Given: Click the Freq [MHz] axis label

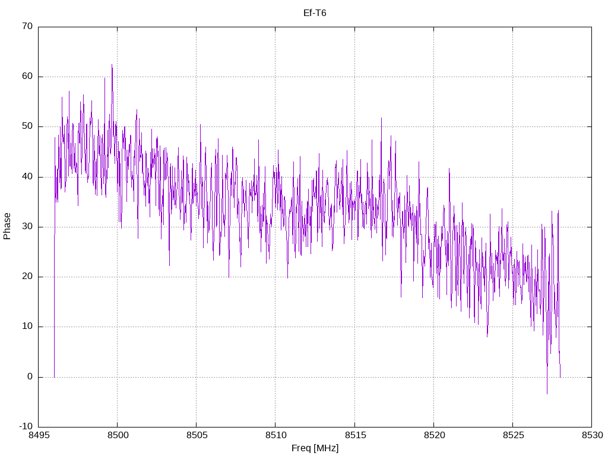Looking at the screenshot, I should (315, 448).
